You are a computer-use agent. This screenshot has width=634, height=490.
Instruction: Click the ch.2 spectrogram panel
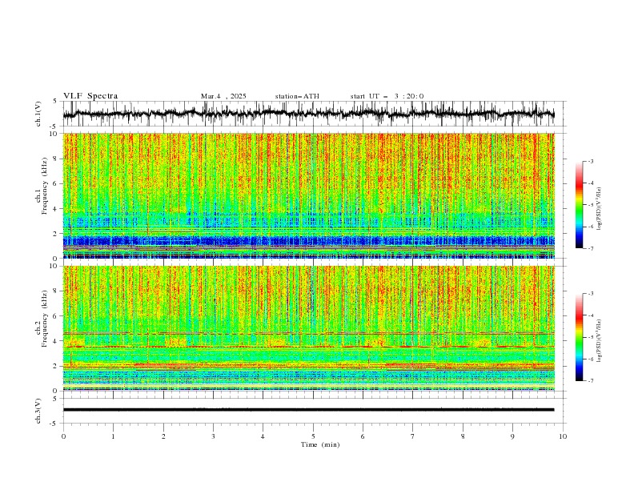pyautogui.click(x=308, y=328)
